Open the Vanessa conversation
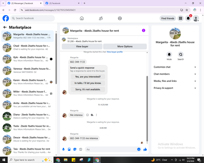This screenshot has width=204, height=163. point(28,70)
